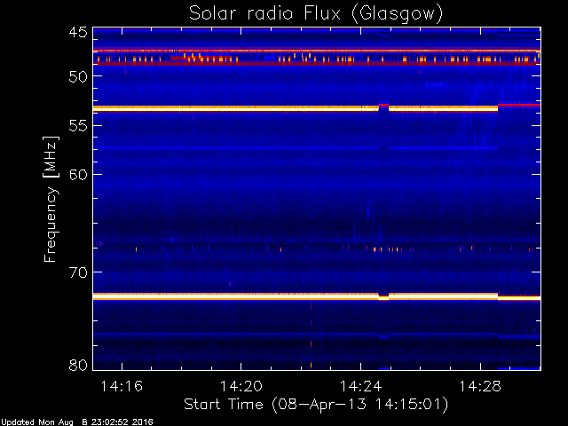Click the 14:20 time tick label
This screenshot has height=426, width=568.
pos(241,386)
